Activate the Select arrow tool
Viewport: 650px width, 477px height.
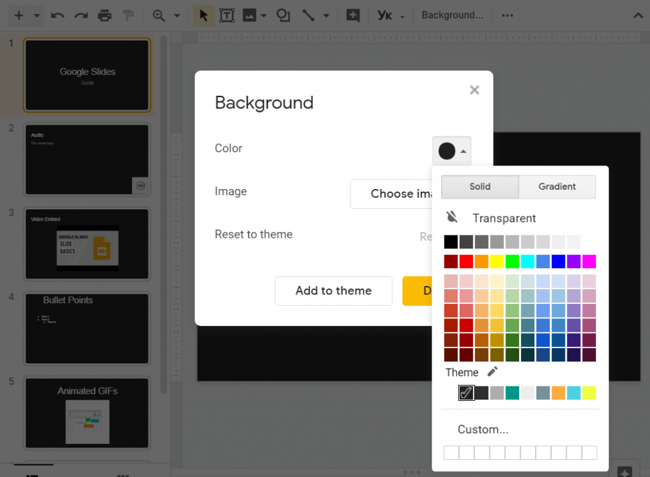pos(203,15)
